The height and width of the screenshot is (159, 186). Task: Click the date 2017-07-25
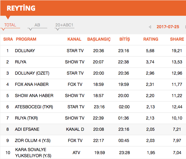click(168, 27)
